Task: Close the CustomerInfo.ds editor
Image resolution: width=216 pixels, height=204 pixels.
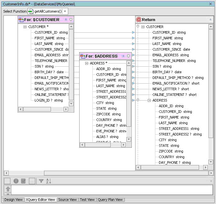Action: click(x=210, y=4)
